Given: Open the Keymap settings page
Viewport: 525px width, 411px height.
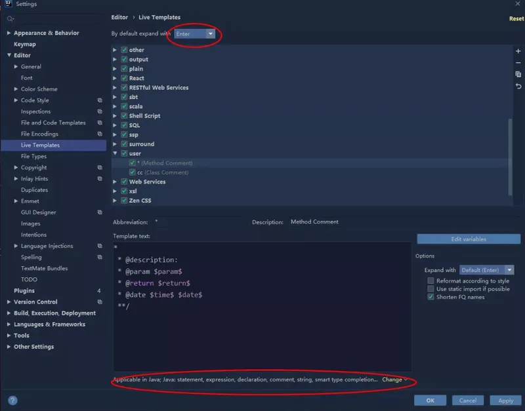Looking at the screenshot, I should 25,44.
